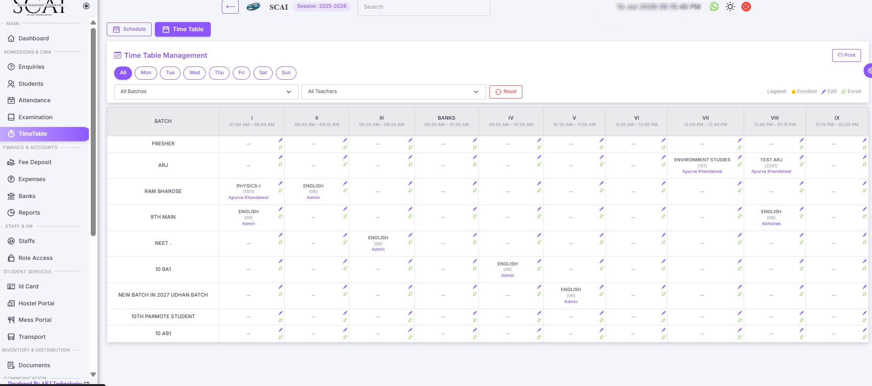This screenshot has height=386, width=872.
Task: Filter timetable by Thu
Action: [x=219, y=73]
